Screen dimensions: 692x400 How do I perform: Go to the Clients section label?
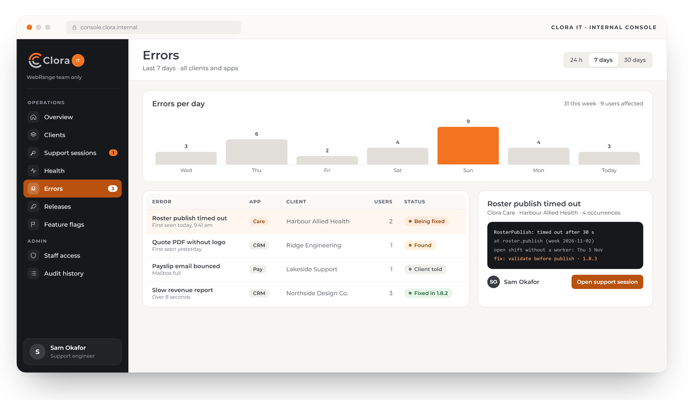[x=55, y=135]
